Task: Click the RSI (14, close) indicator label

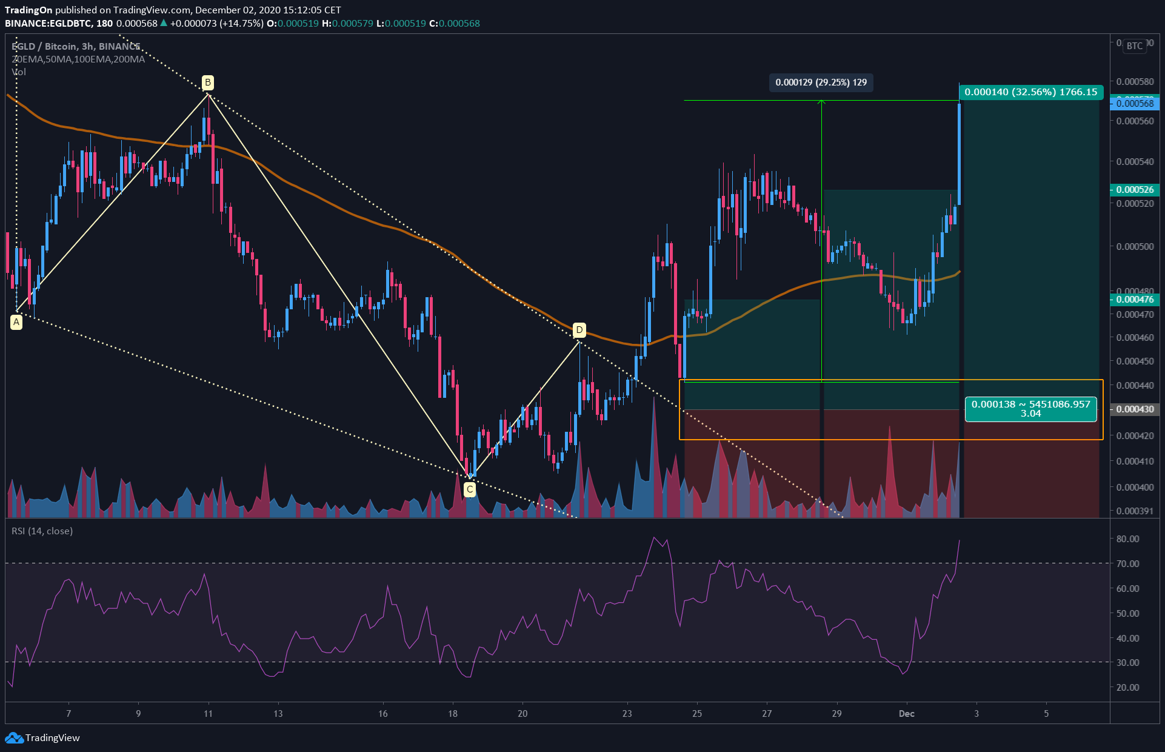Action: click(42, 531)
